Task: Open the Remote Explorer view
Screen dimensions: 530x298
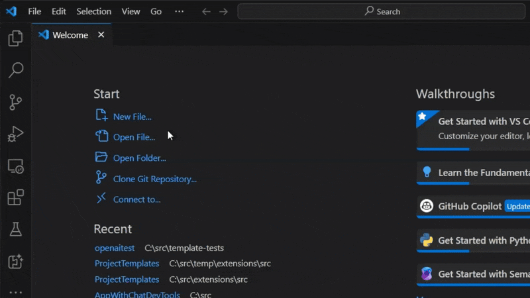Action: coord(15,166)
